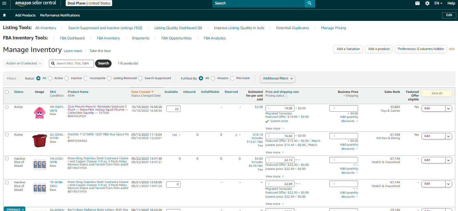Viewport: 458px width, 211px height.
Task: Open the Shipments tab
Action: click(141, 38)
